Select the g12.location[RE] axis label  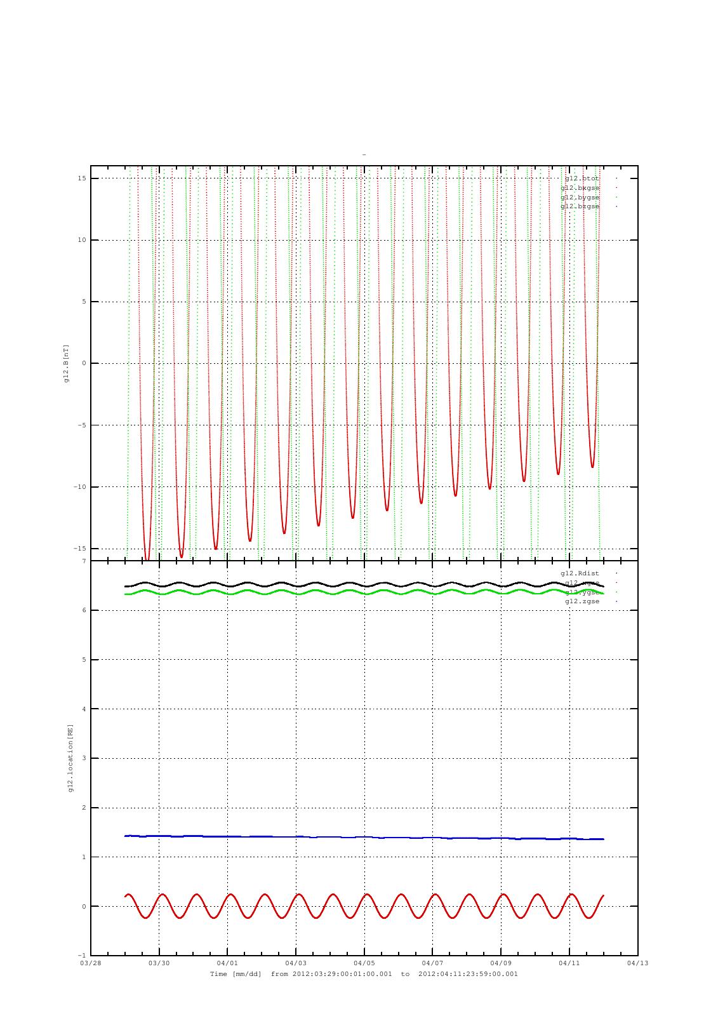click(x=70, y=758)
